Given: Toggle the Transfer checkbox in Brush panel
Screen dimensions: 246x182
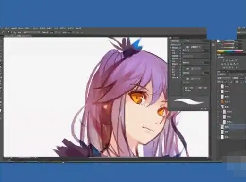Looking at the screenshot, I should [x=171, y=61].
